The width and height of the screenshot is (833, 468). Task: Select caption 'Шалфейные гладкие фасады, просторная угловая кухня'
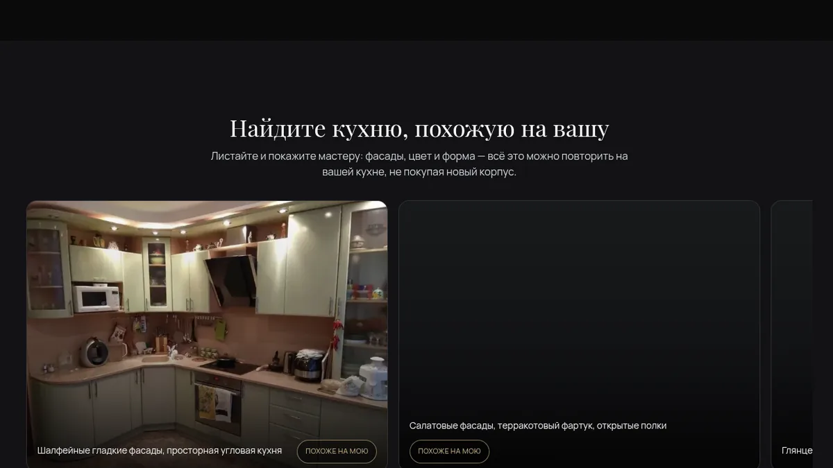click(x=160, y=451)
